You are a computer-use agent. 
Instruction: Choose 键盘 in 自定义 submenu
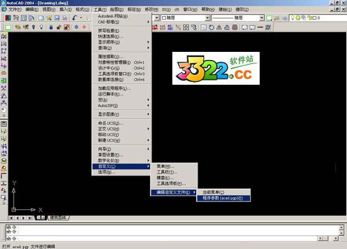pos(174,178)
